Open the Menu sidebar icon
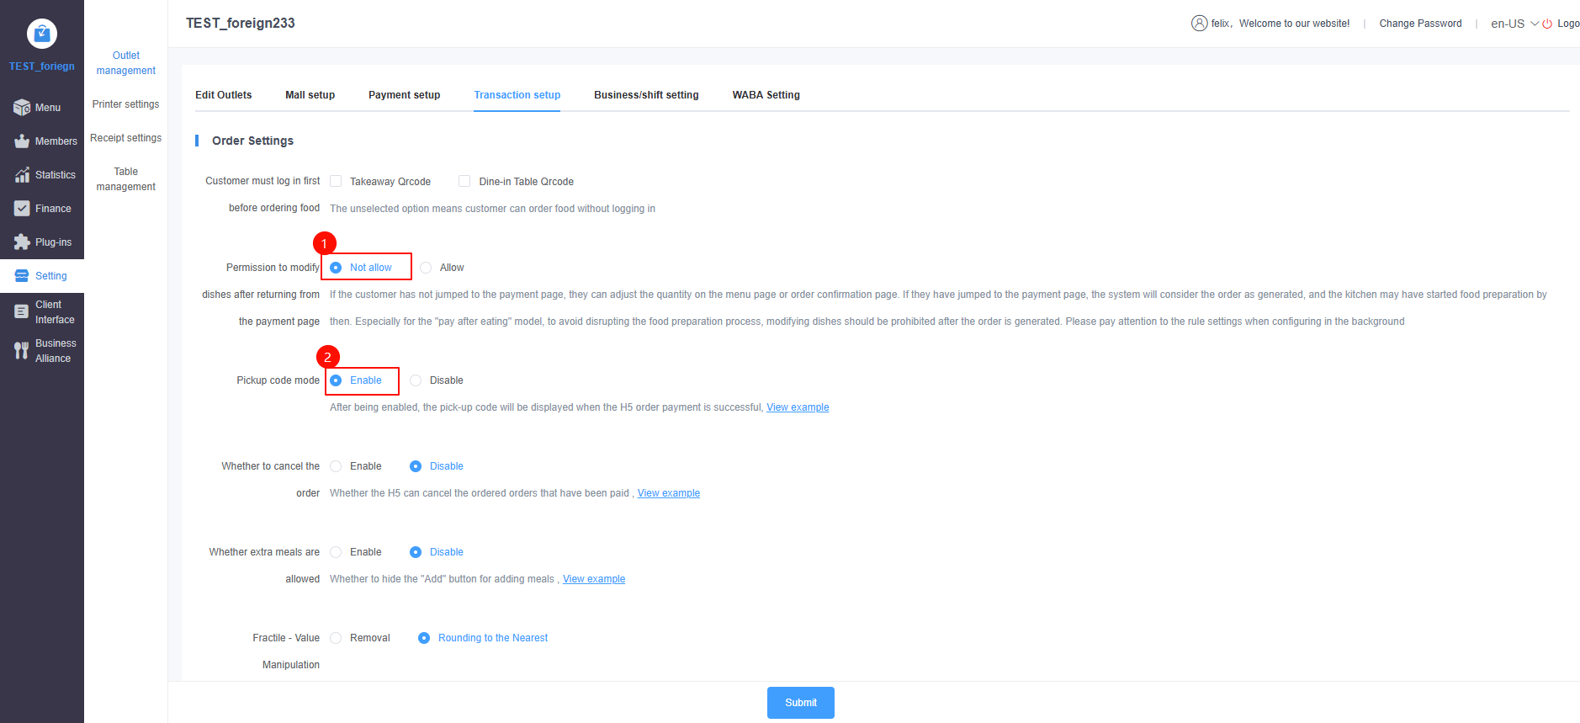Image resolution: width=1580 pixels, height=723 pixels. [x=22, y=108]
